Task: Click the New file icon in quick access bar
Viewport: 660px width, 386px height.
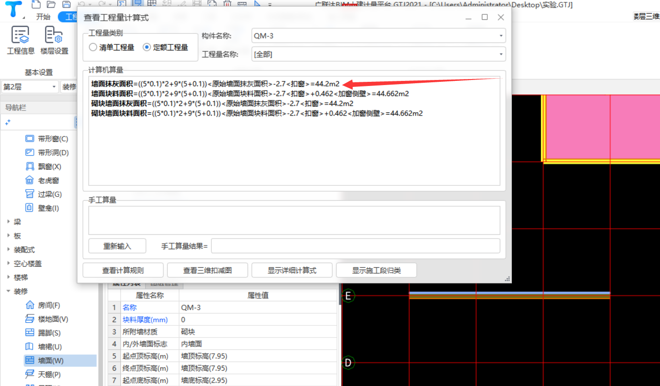Action: pos(36,5)
